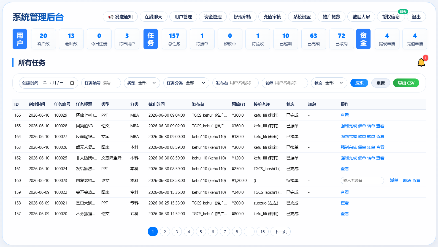This screenshot has width=438, height=247.
Task: Click the notification bell icon
Action: [x=421, y=63]
